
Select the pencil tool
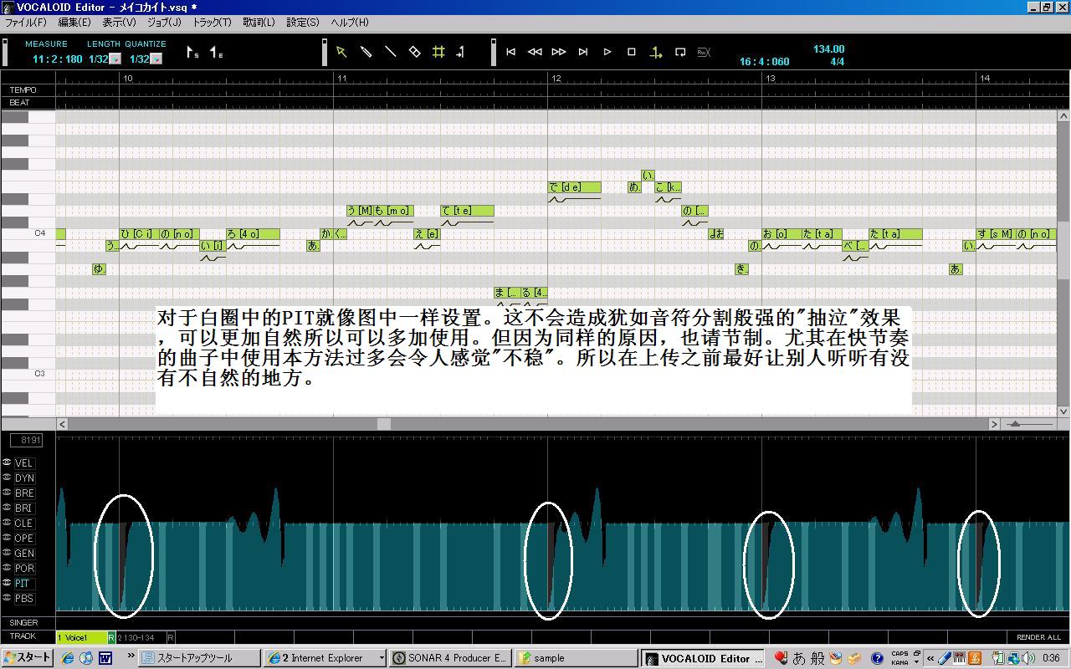[366, 52]
